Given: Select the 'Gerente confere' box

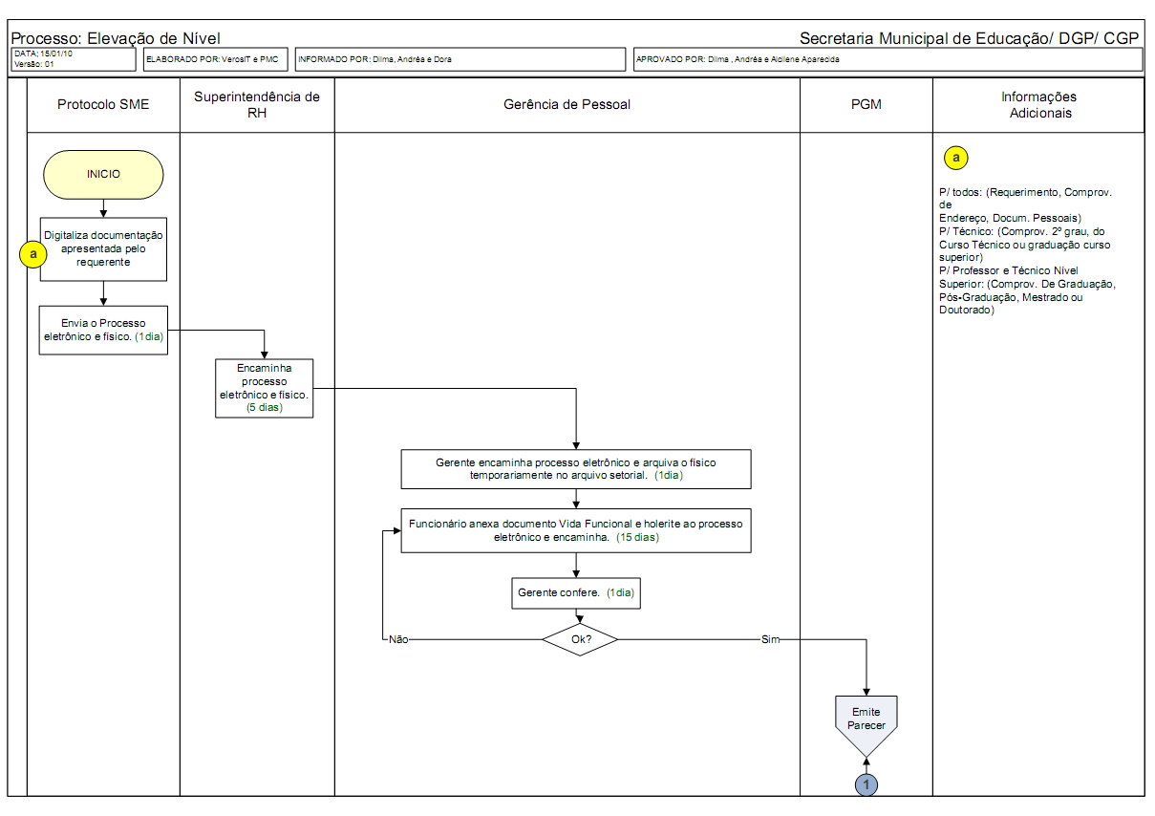Looking at the screenshot, I should click(575, 592).
